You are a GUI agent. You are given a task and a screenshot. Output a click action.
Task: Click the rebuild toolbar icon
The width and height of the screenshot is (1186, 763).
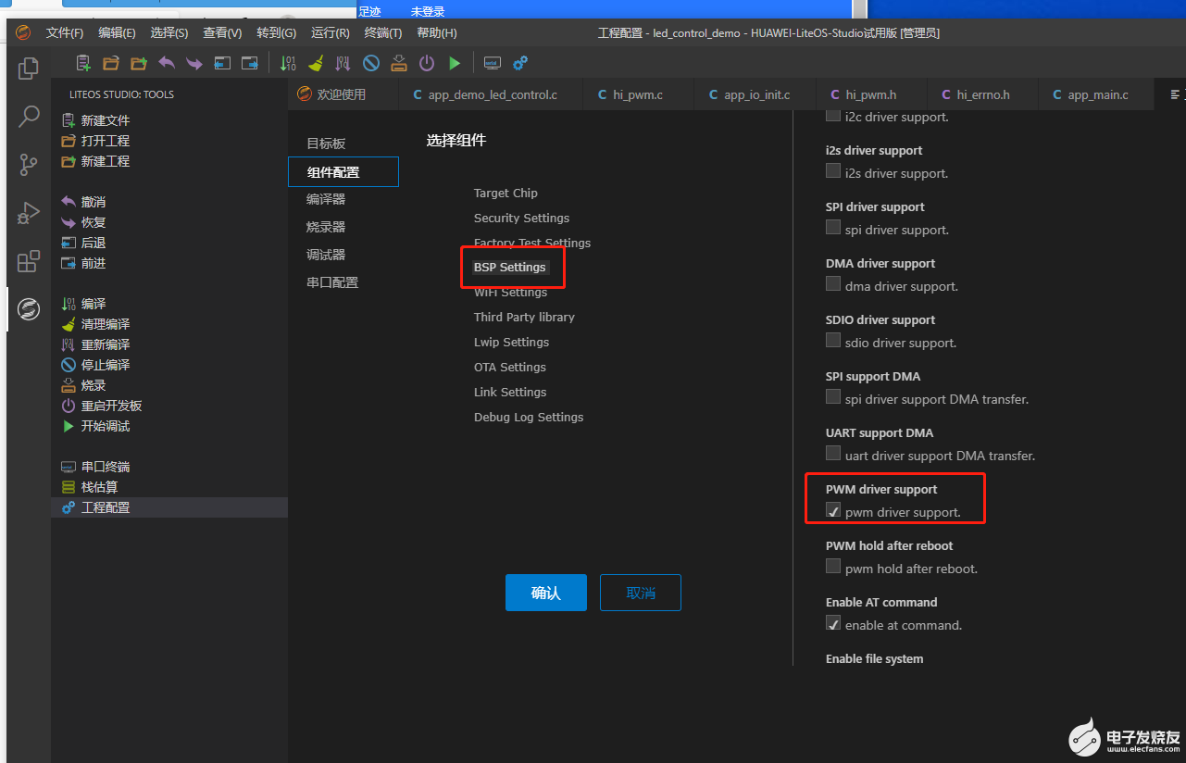click(x=343, y=63)
